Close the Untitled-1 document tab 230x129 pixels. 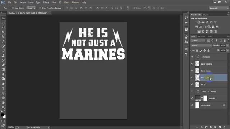[x=50, y=13]
